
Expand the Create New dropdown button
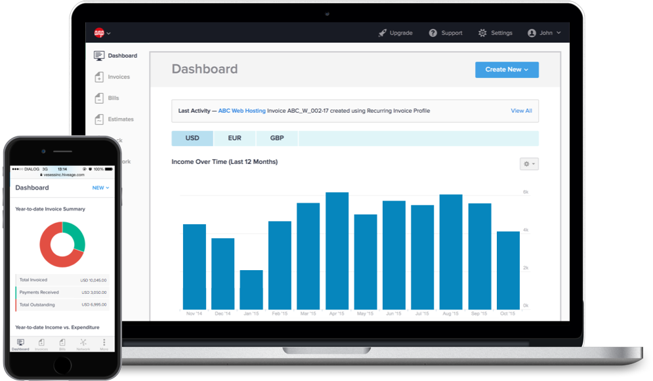pyautogui.click(x=507, y=70)
